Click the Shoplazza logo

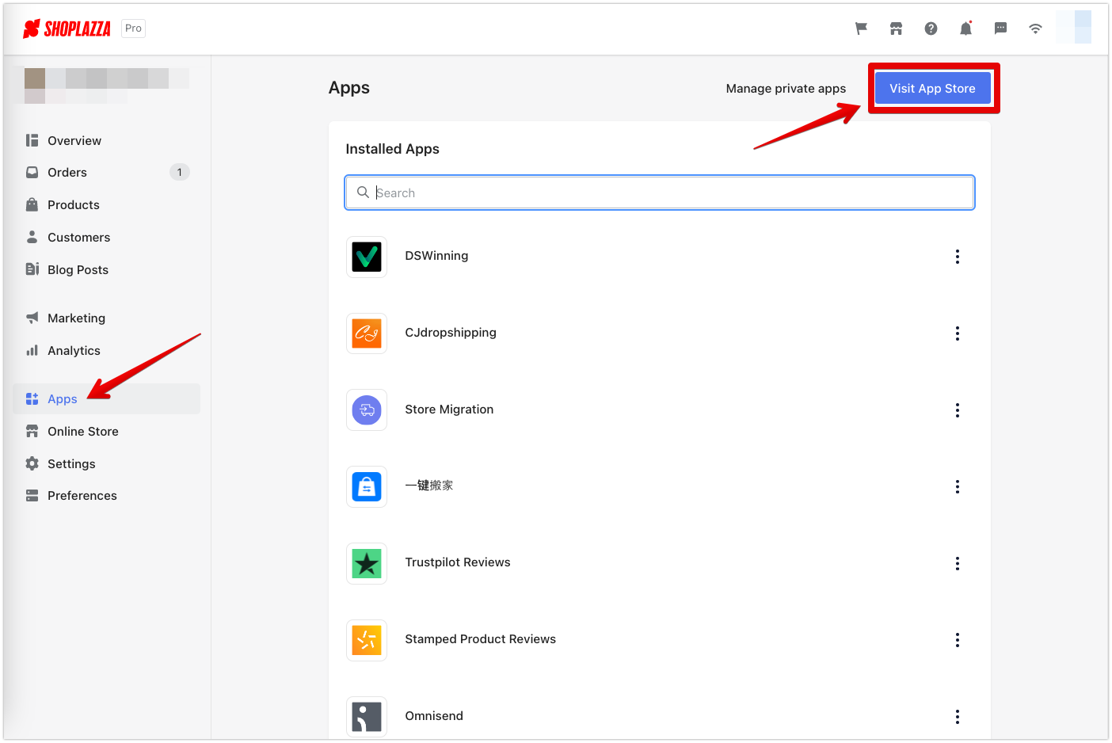click(x=67, y=29)
